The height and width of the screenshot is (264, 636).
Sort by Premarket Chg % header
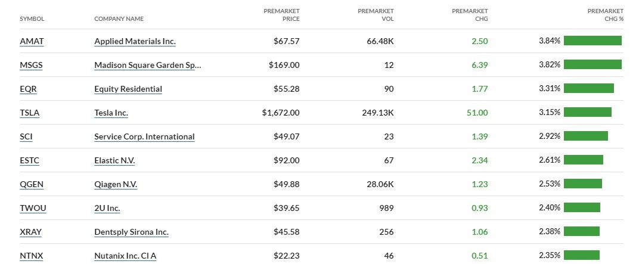click(x=605, y=14)
